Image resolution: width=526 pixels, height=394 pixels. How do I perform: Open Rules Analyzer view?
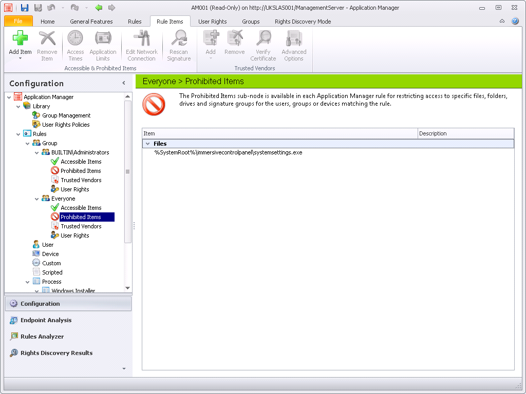[68, 337]
